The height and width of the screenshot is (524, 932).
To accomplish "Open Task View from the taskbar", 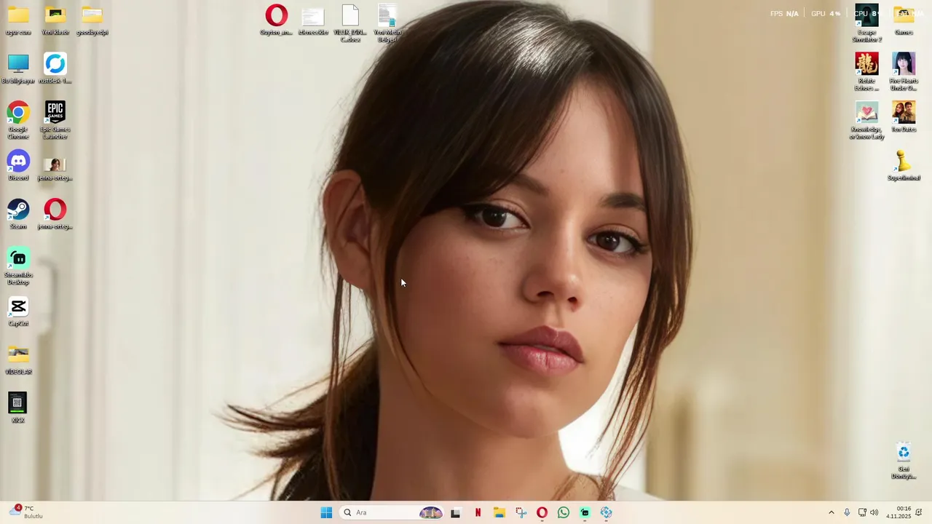I will click(x=455, y=512).
